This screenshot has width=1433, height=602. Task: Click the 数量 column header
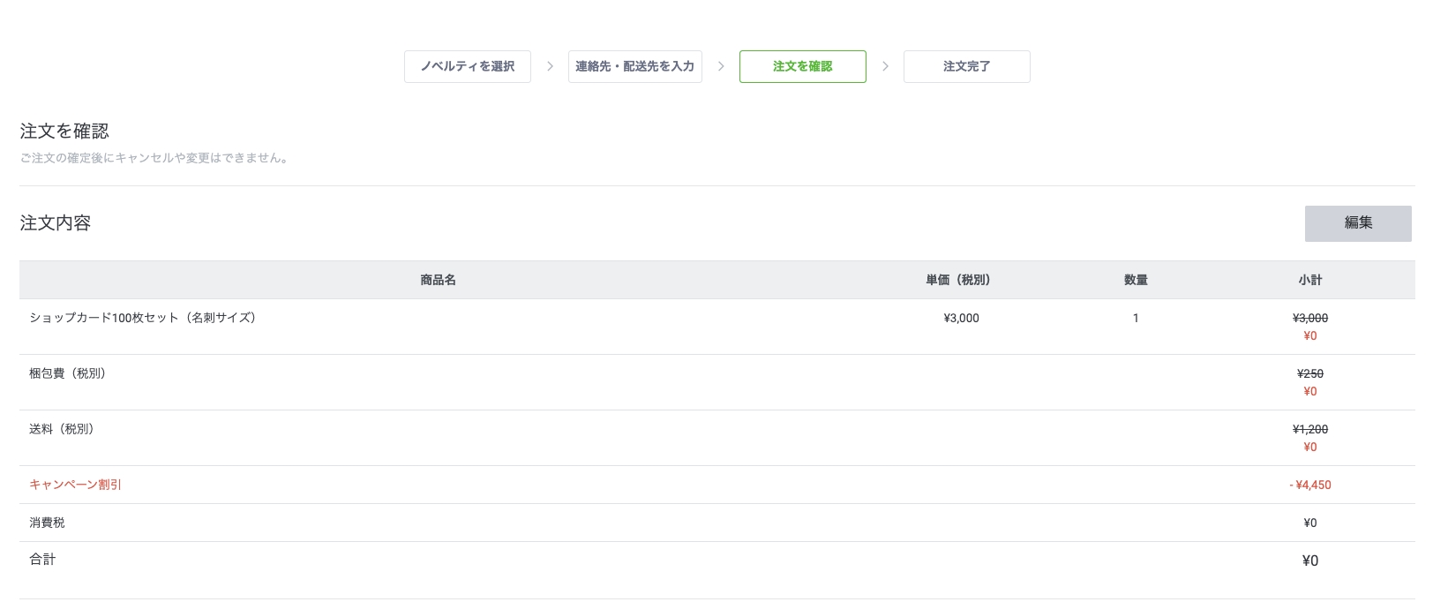tap(1136, 280)
